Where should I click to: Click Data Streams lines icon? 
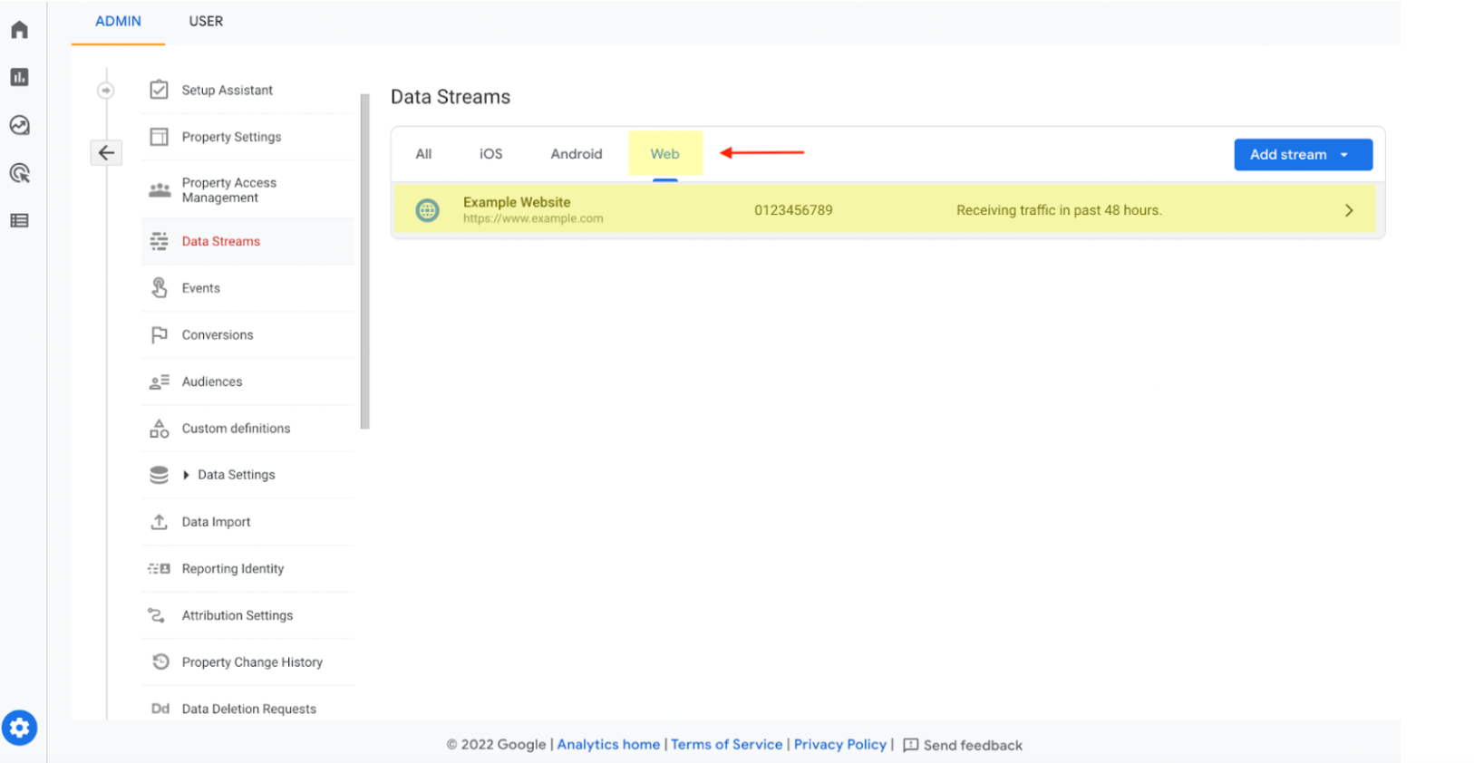159,241
